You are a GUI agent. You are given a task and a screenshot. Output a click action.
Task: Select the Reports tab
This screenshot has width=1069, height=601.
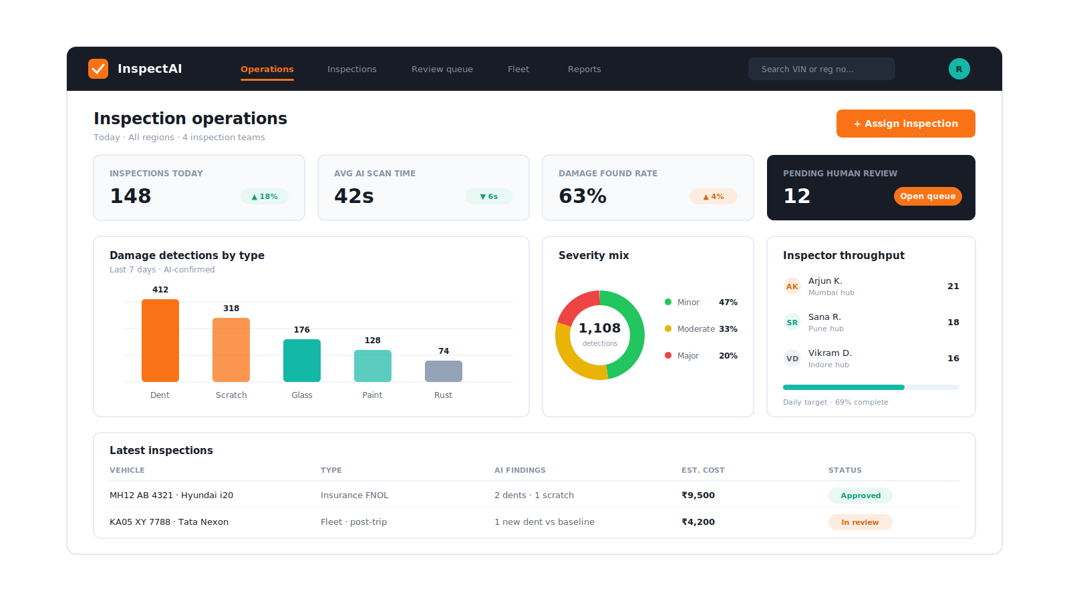585,69
